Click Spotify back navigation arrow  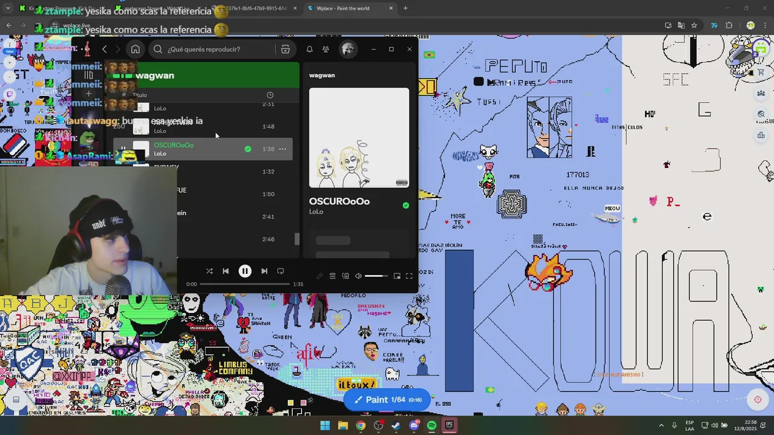(104, 50)
